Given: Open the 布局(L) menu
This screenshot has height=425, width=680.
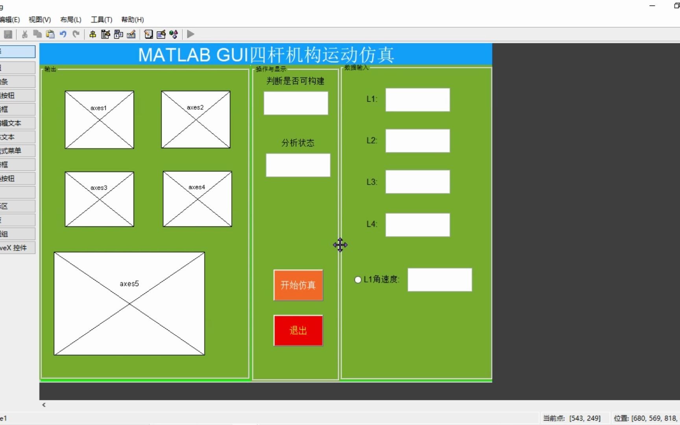Looking at the screenshot, I should [71, 20].
